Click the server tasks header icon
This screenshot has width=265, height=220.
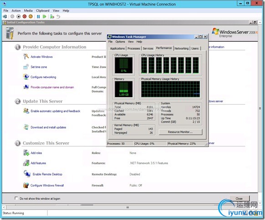point(10,33)
